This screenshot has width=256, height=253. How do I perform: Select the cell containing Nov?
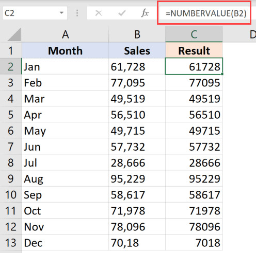point(66,227)
